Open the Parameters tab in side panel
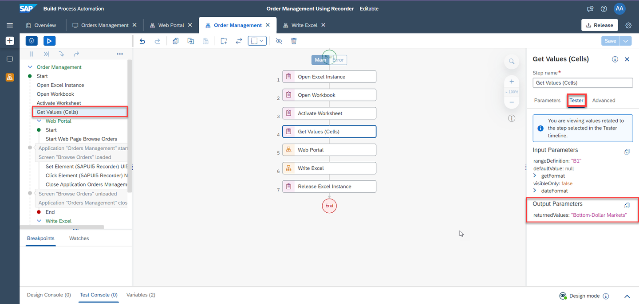Image resolution: width=639 pixels, height=304 pixels. (547, 101)
